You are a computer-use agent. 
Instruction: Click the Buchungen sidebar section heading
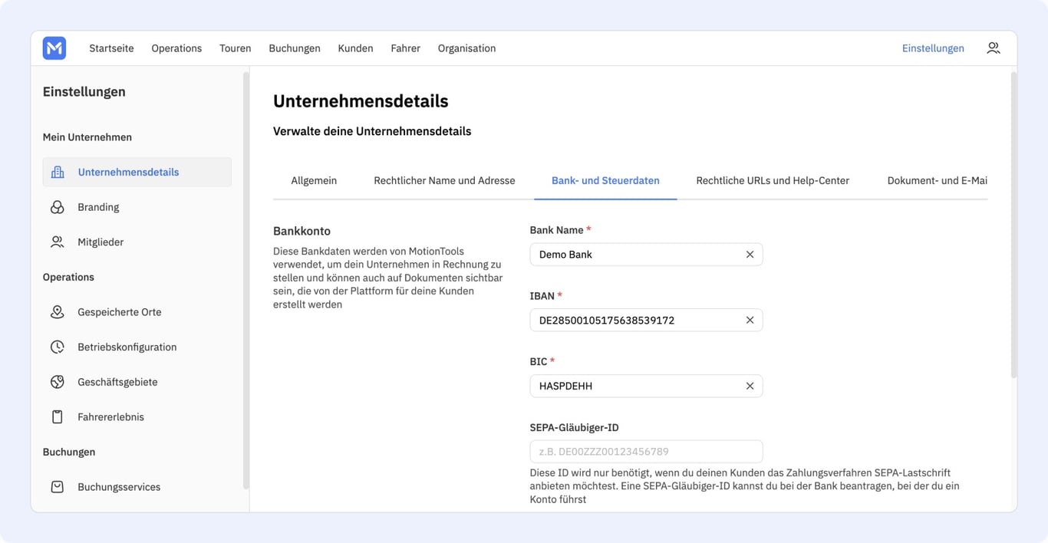click(x=69, y=452)
